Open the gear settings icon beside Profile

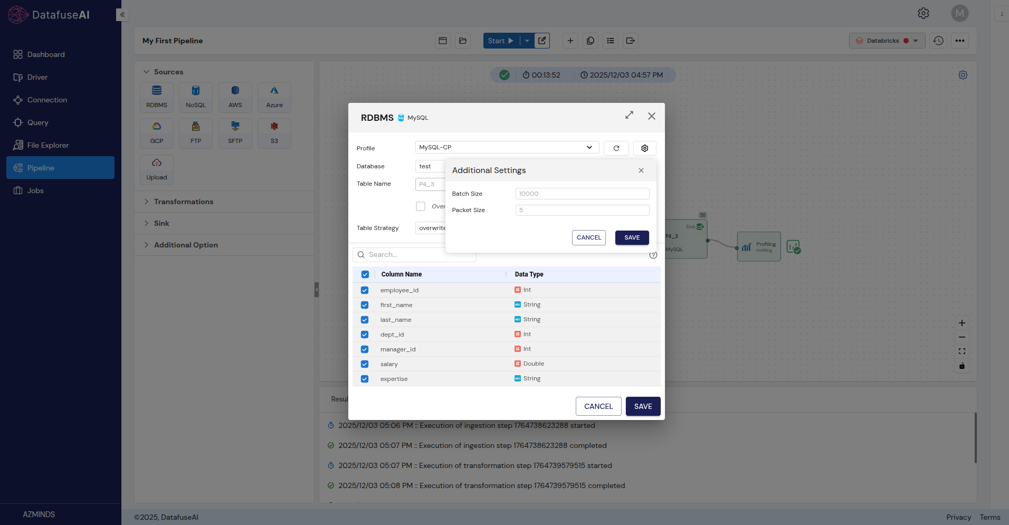tap(644, 148)
